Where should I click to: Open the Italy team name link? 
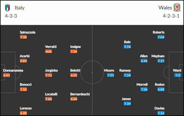point(20,8)
